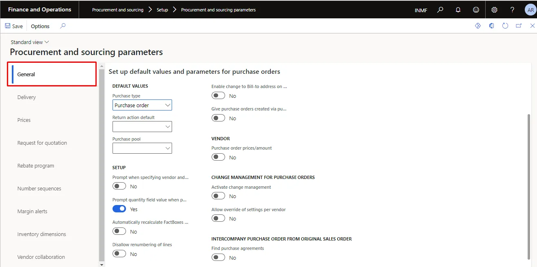This screenshot has height=267, width=537.
Task: Toggle Purchase order prices/amount switch
Action: [x=218, y=157]
